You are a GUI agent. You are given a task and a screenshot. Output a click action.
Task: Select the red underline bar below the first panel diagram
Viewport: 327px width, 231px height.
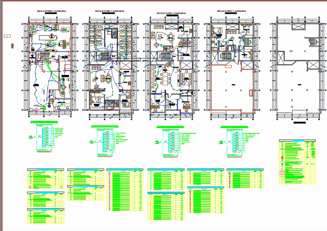point(44,151)
